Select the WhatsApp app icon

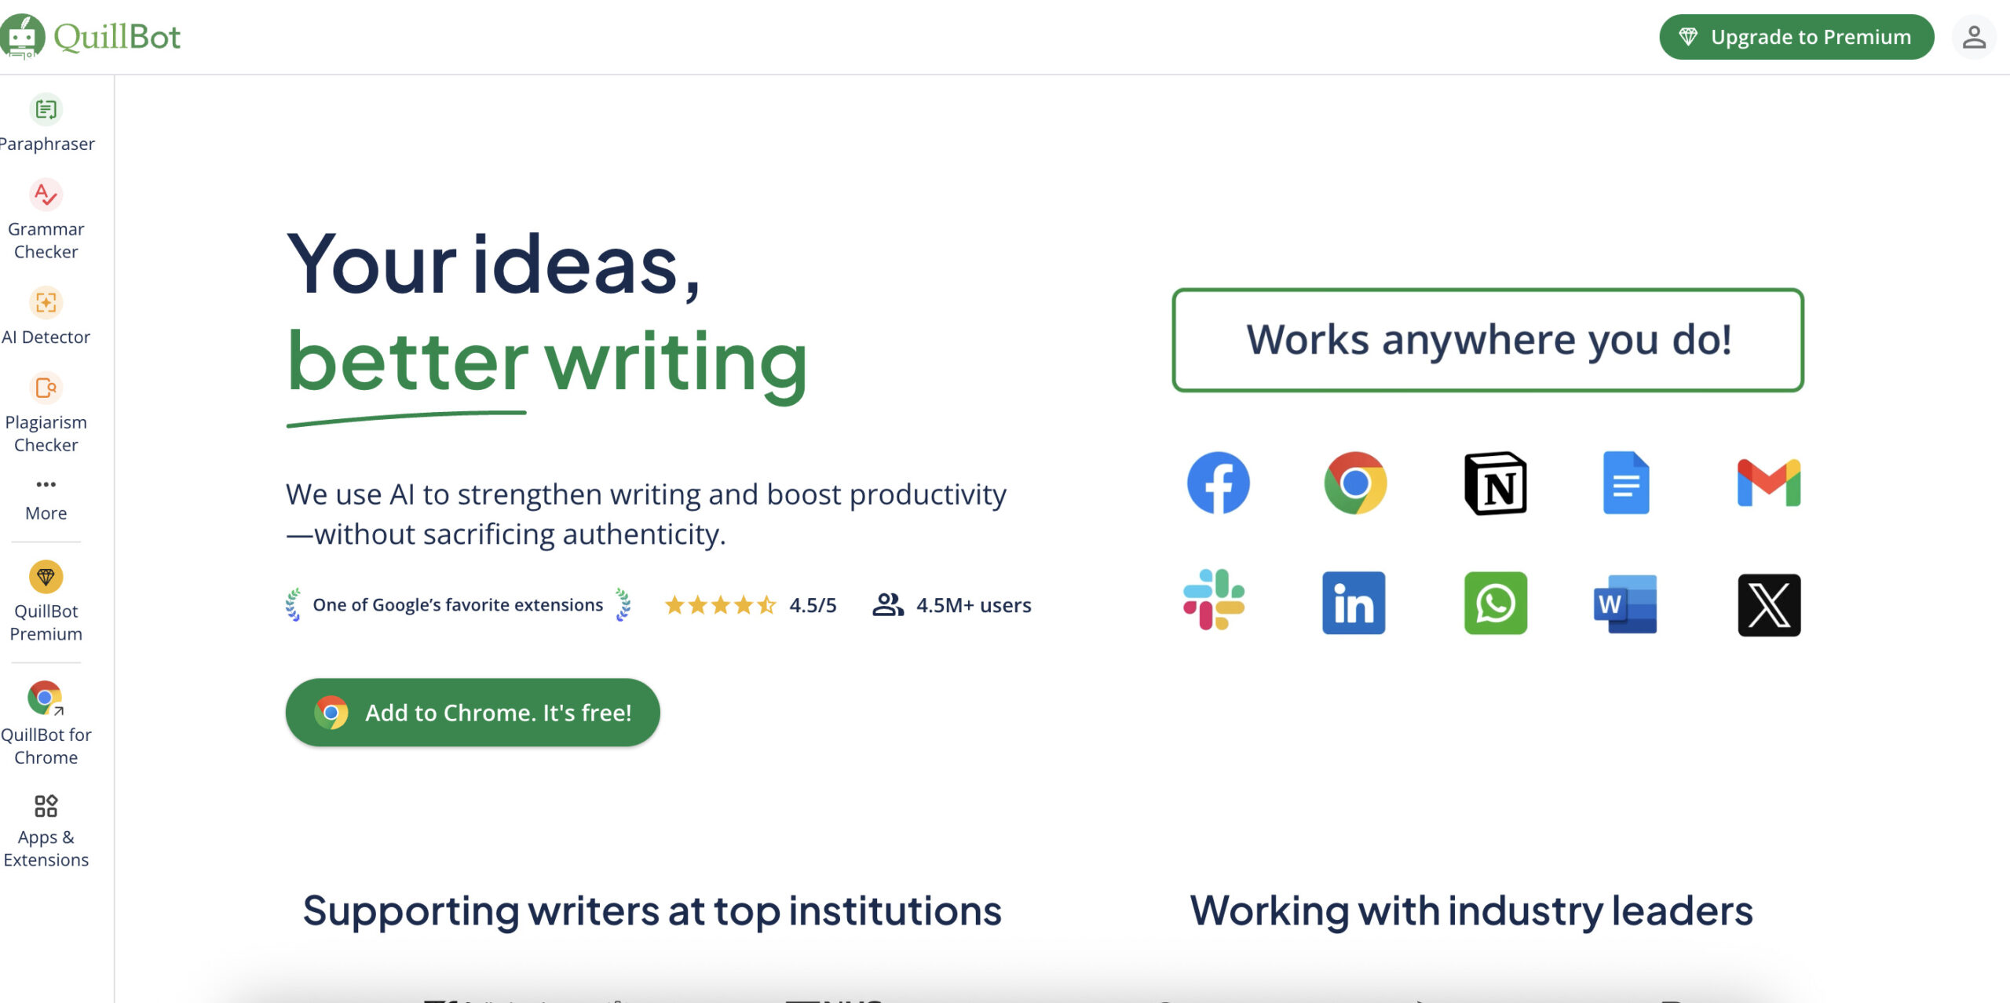tap(1496, 603)
